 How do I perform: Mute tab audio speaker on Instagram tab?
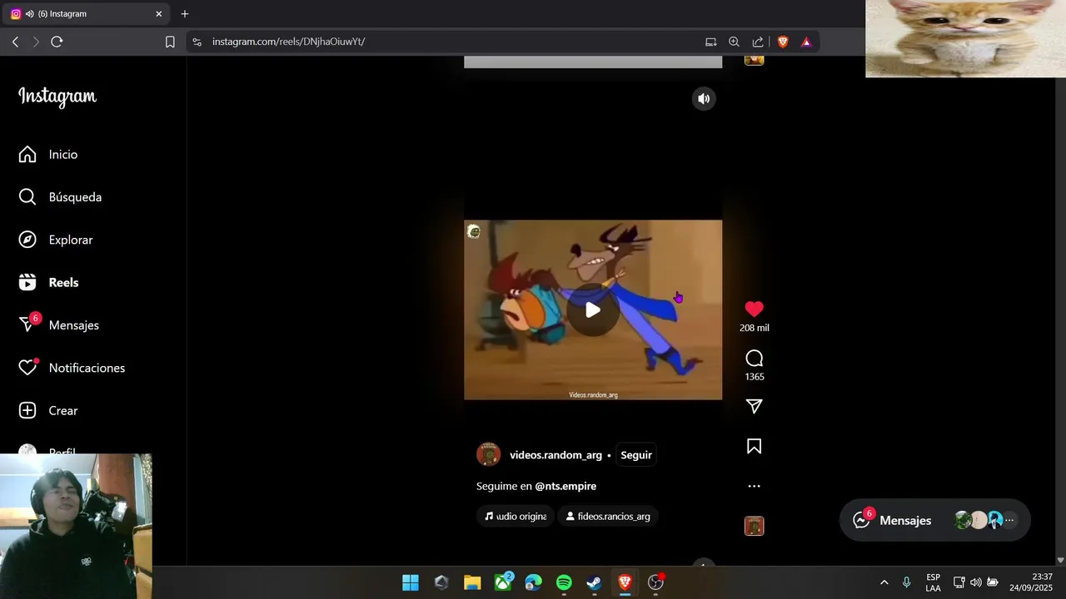30,14
